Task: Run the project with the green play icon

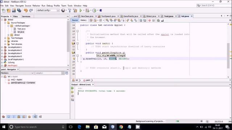Action: (x=80, y=10)
